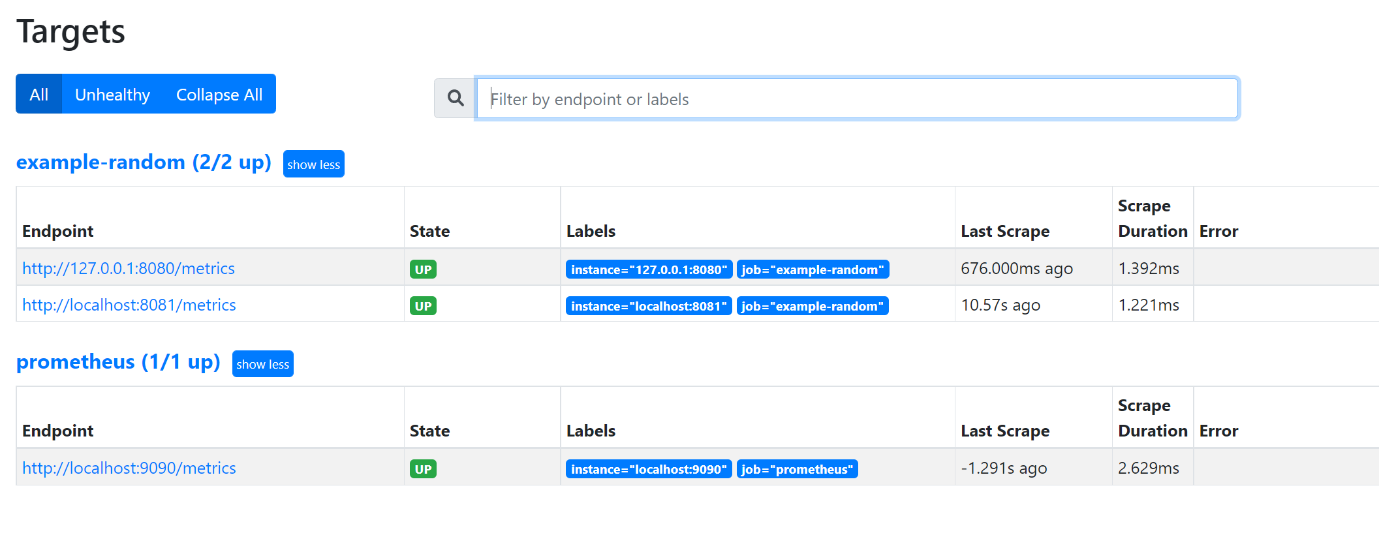Viewport: 1379px width, 552px height.
Task: Click UP badge for localhost:8081 row
Action: click(x=423, y=306)
